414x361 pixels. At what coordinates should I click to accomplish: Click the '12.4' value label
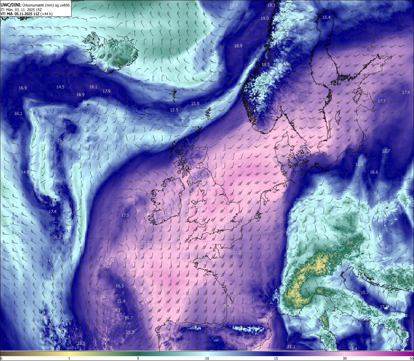(353, 349)
